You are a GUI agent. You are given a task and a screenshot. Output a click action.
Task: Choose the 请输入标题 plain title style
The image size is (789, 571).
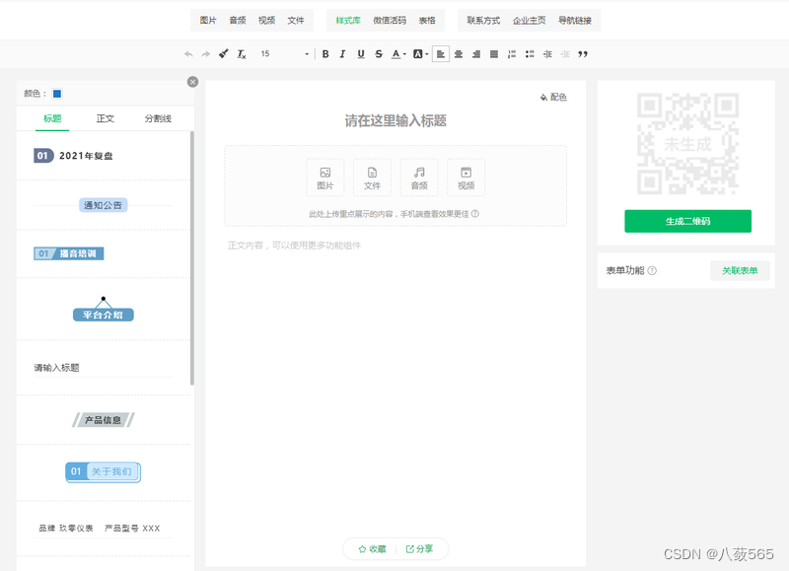pyautogui.click(x=104, y=368)
